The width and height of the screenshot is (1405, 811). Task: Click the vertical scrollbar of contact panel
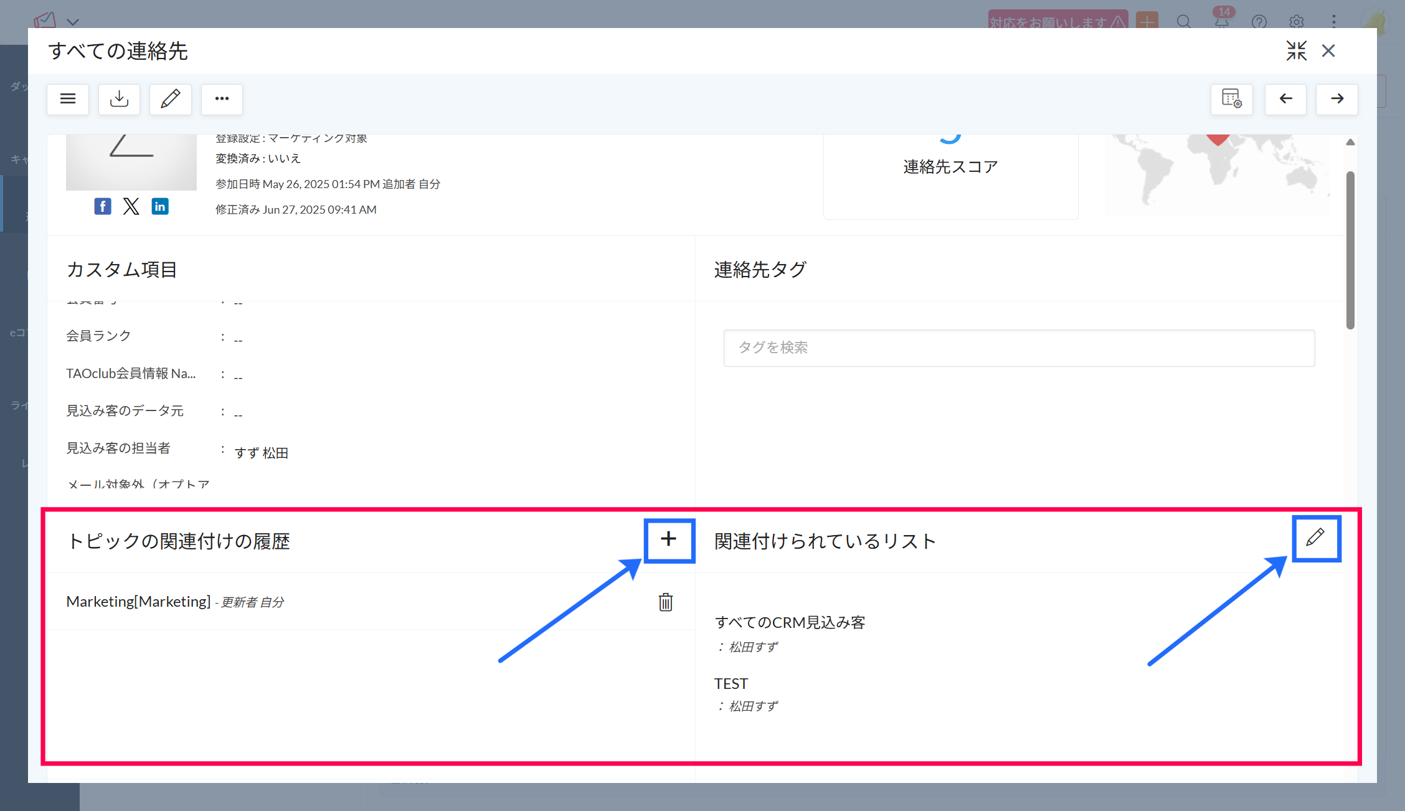point(1350,249)
